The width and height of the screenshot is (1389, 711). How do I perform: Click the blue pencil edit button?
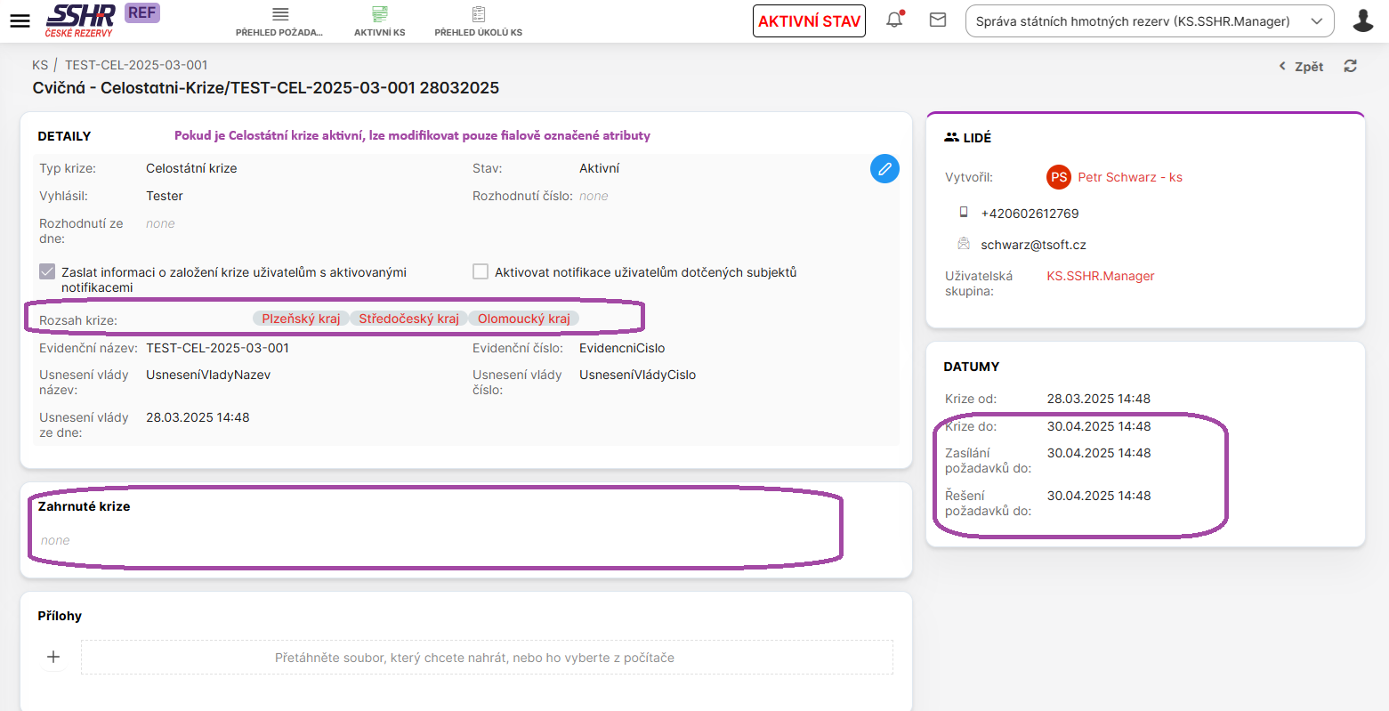pyautogui.click(x=884, y=169)
